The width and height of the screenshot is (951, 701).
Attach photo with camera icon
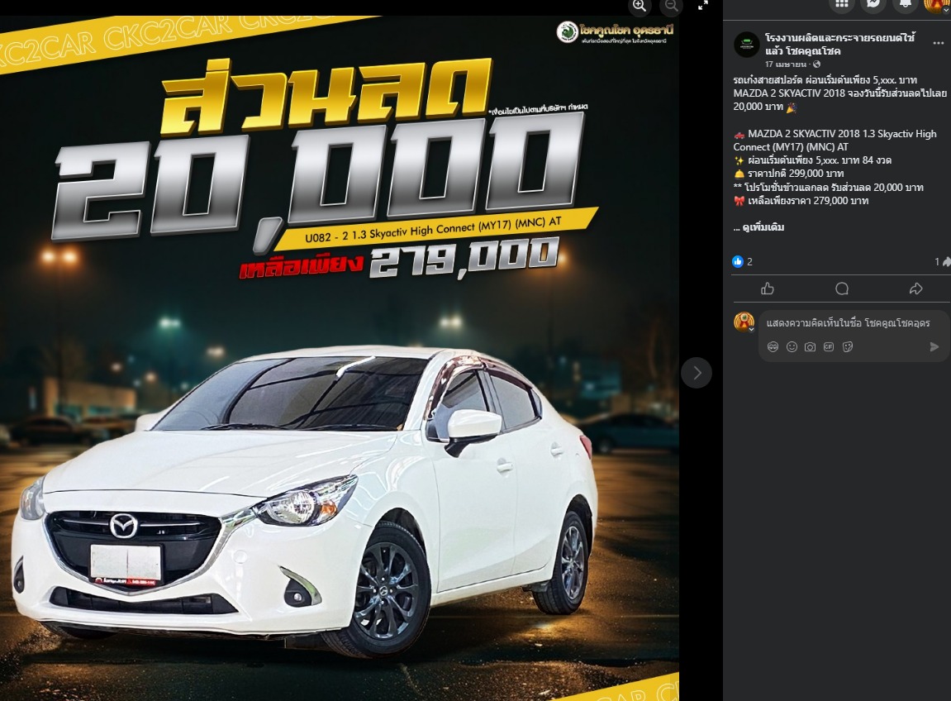811,347
